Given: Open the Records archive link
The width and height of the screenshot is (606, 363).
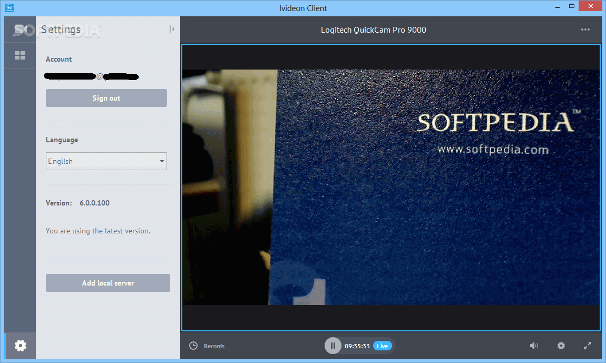Looking at the screenshot, I should pos(214,346).
